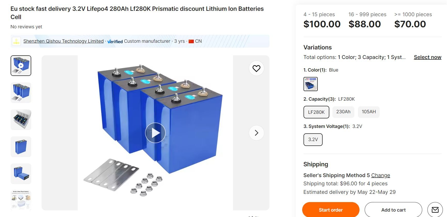Viewport: 447px width, 217px height.
Task: Show boxed batteries thumbnail image
Action: coord(21,120)
